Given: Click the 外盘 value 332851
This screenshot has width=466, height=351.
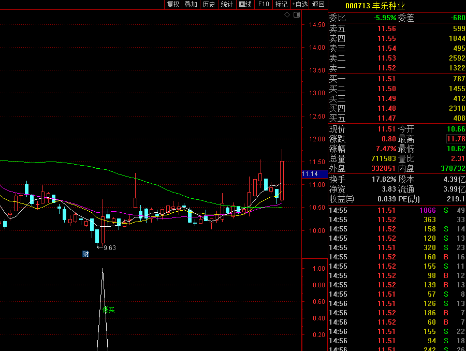Looking at the screenshot, I should pyautogui.click(x=384, y=168).
